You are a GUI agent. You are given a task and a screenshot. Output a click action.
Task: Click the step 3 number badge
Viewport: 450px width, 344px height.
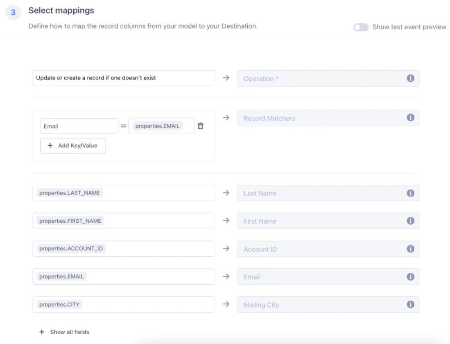pyautogui.click(x=12, y=12)
